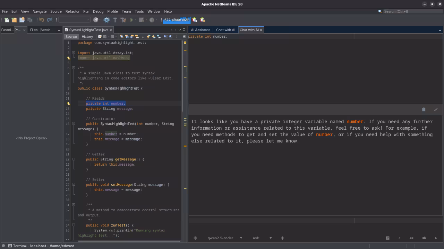Send the chat message with the arrow

click(436, 238)
